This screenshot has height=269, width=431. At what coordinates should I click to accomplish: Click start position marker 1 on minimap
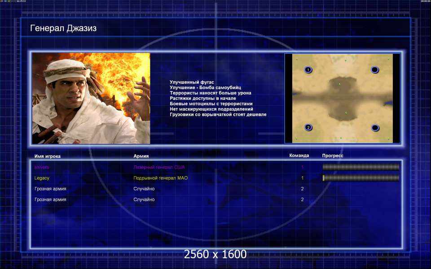pos(308,70)
